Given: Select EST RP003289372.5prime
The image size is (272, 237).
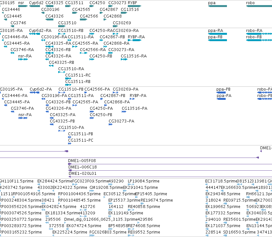Looking at the screenshot, I should click(21, 226).
